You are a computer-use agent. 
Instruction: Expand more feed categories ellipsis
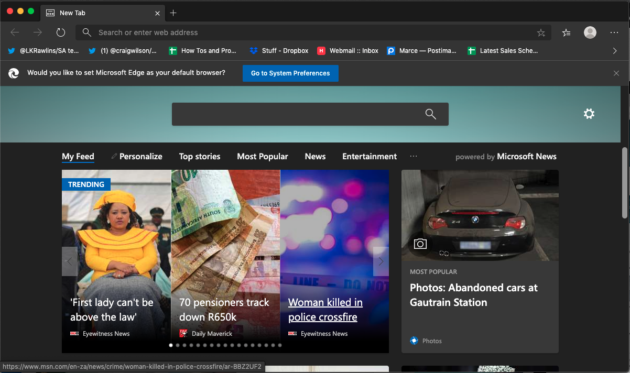click(414, 157)
